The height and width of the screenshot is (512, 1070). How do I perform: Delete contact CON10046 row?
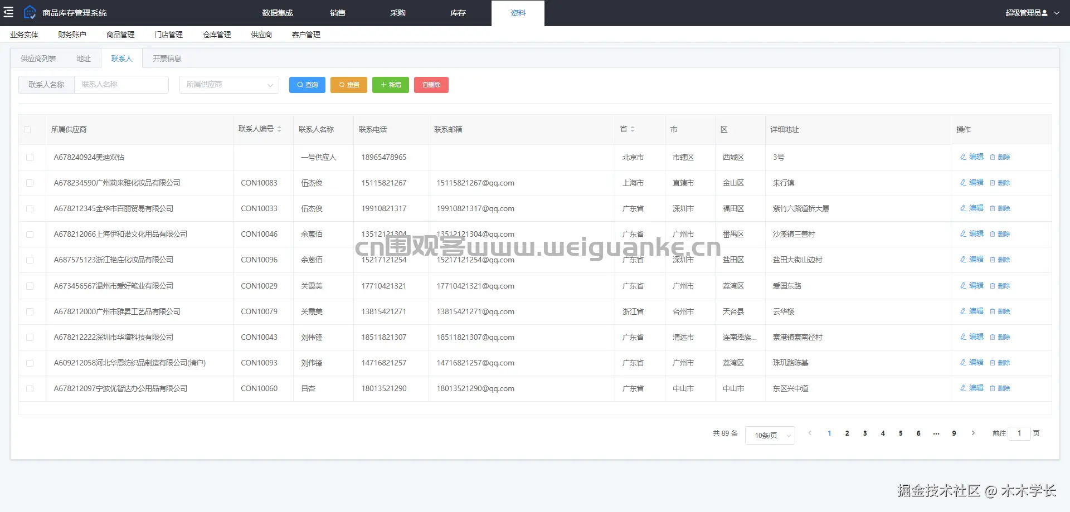click(x=1000, y=234)
